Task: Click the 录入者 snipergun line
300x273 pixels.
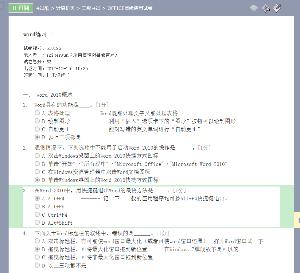Action: 70,55
